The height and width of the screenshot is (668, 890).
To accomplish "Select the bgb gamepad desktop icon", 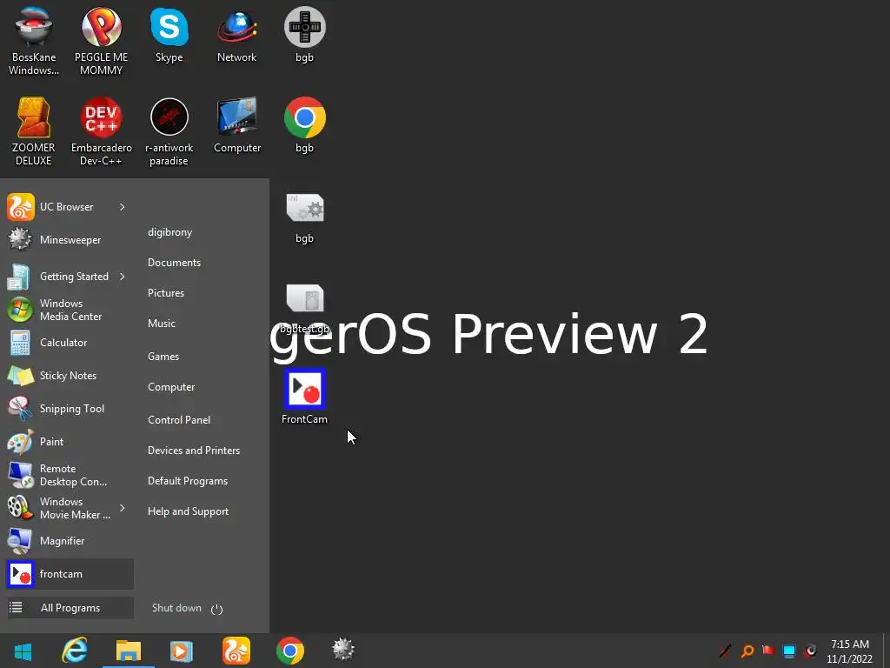I will tap(305, 35).
